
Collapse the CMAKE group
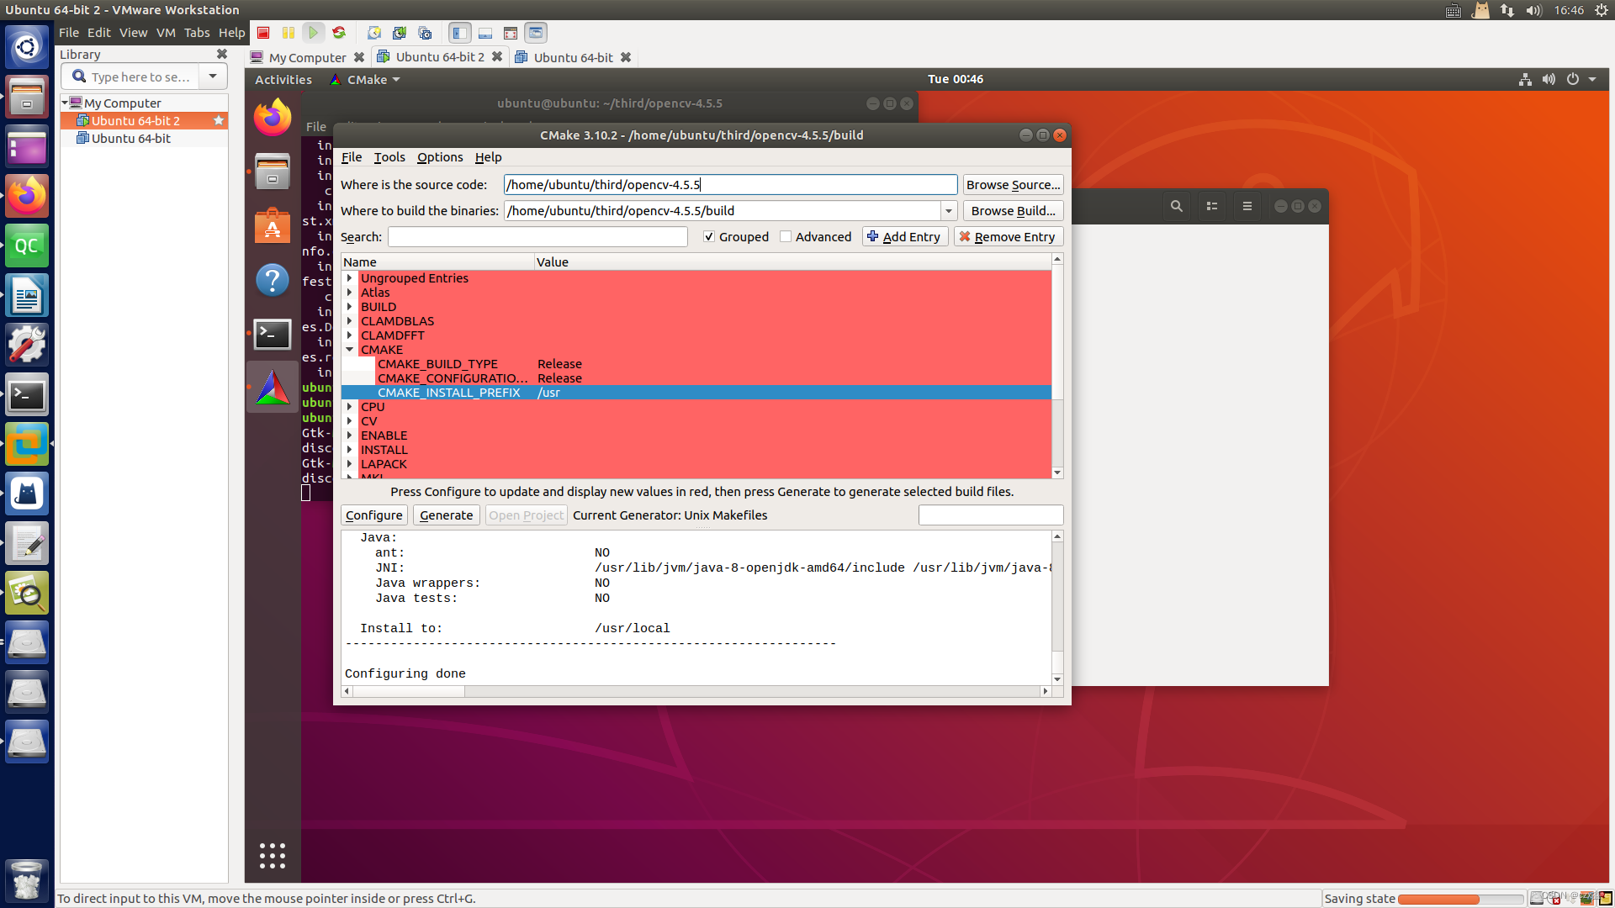pos(350,350)
